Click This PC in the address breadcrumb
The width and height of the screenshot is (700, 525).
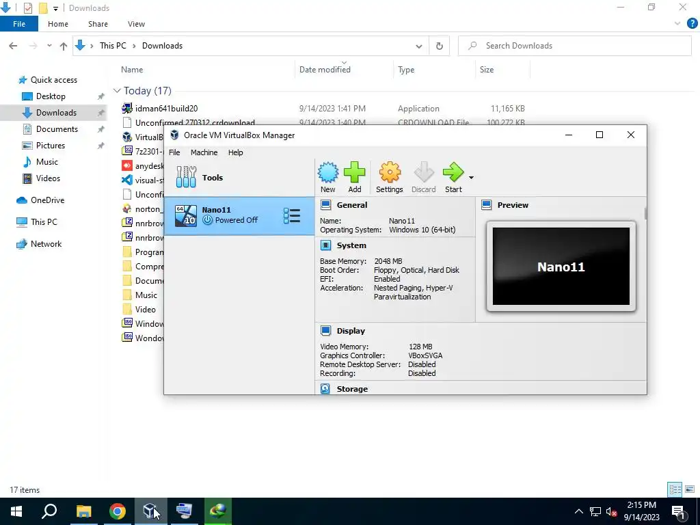(x=113, y=46)
